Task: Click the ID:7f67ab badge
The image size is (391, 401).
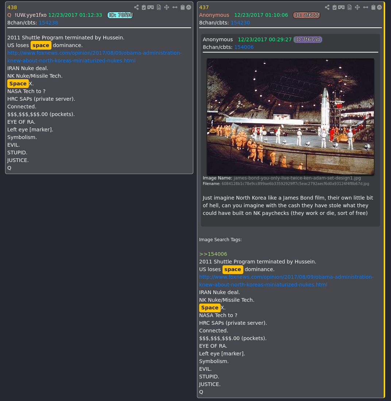Action: [x=307, y=40]
